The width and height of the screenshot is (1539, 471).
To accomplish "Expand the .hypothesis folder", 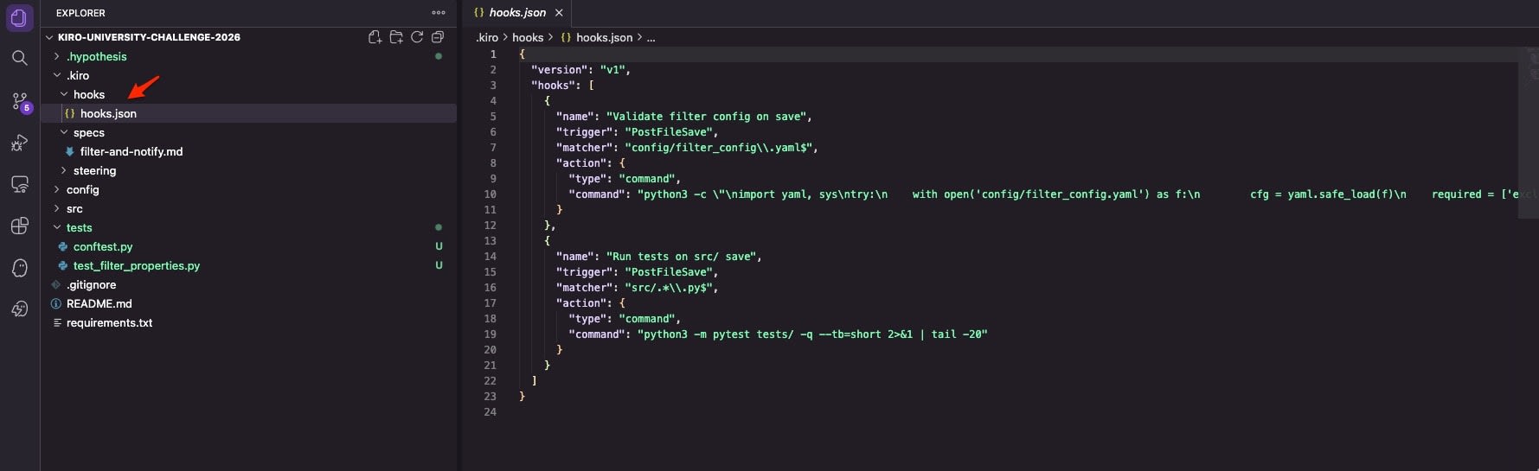I will (57, 56).
